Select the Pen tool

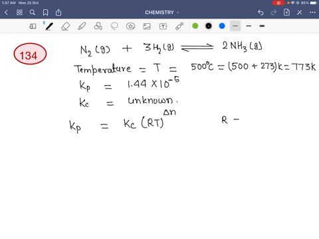pyautogui.click(x=49, y=27)
